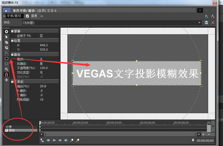Go to the Next Keyframe

coord(60,140)
